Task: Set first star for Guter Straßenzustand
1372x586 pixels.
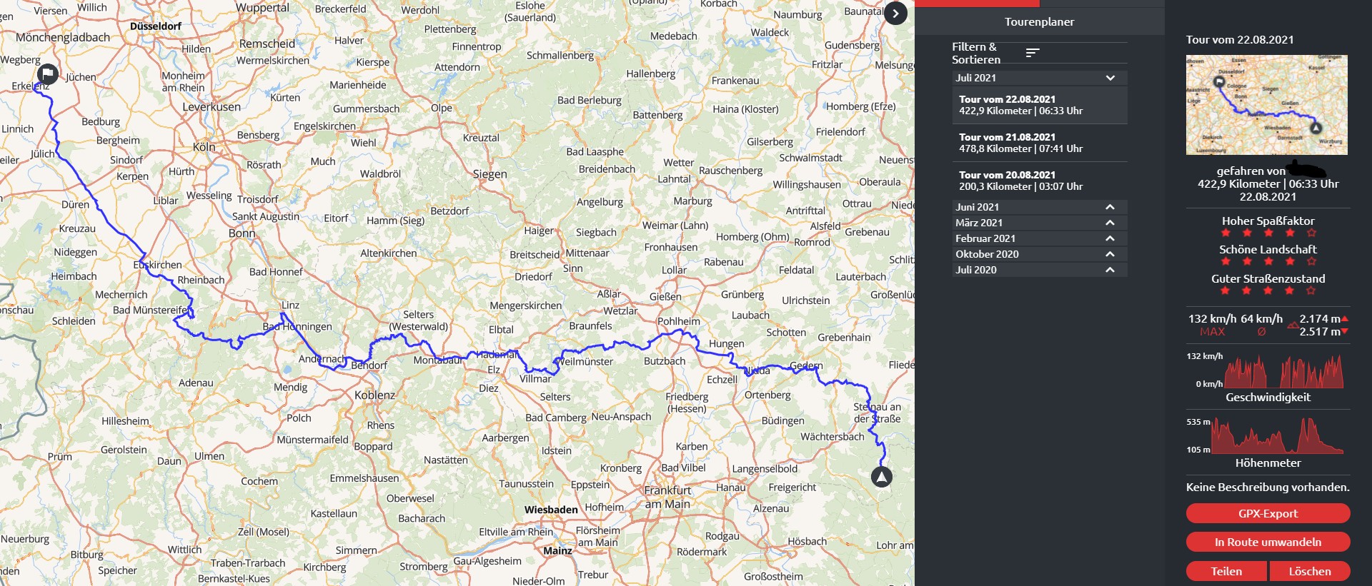Action: coord(1226,291)
